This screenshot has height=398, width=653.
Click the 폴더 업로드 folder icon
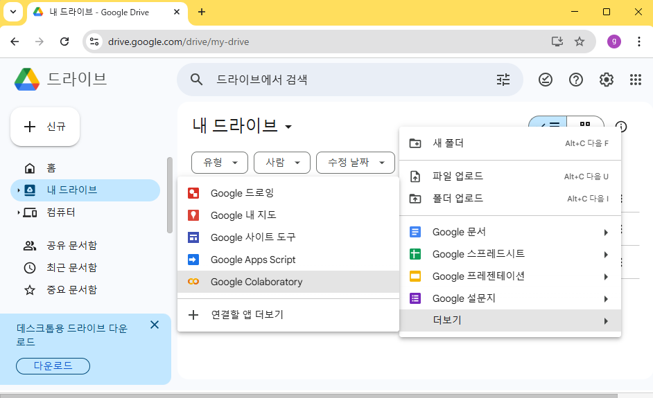(415, 199)
